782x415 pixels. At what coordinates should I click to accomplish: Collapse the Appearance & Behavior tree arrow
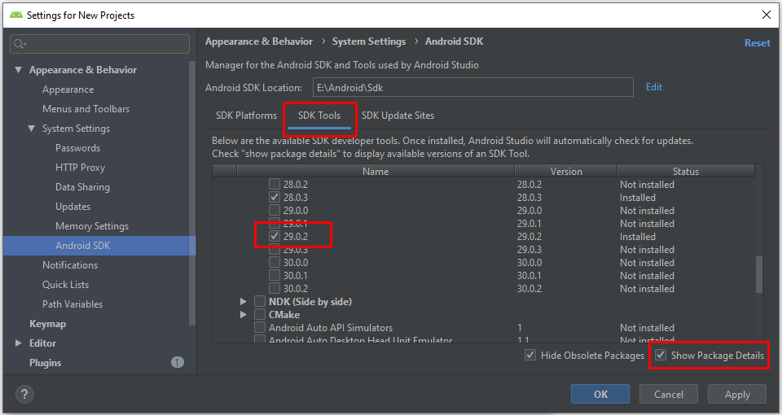click(19, 70)
